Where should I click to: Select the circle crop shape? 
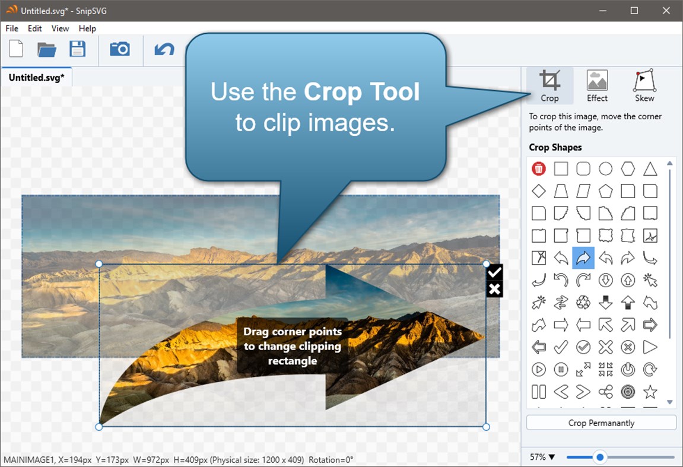(605, 169)
